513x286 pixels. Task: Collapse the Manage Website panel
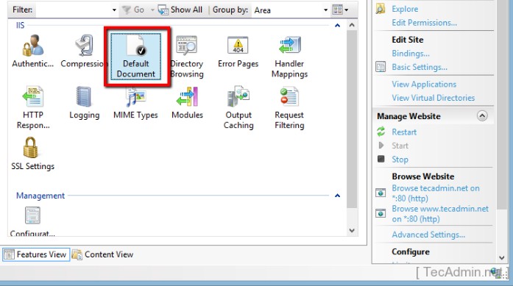click(x=482, y=115)
